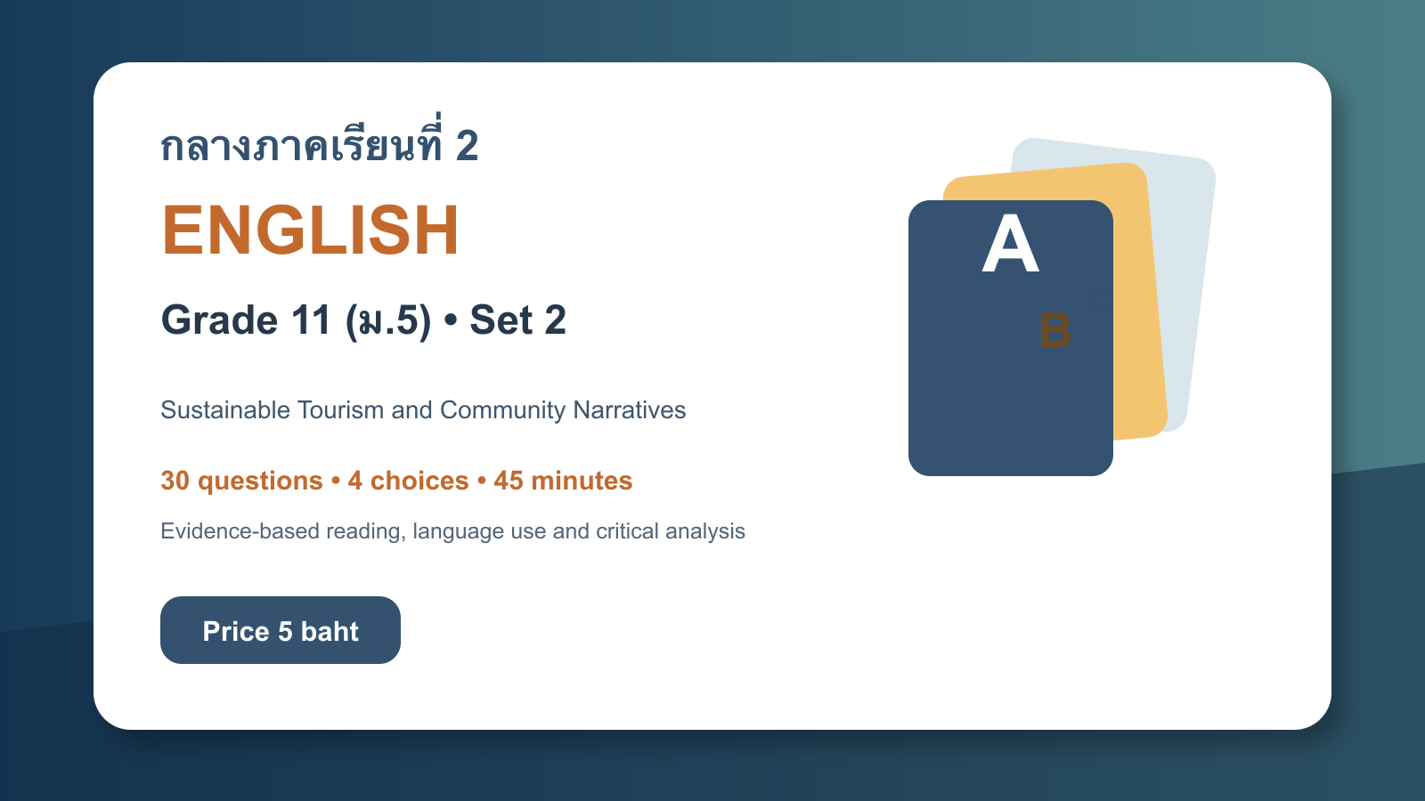Click Sustainable Tourism and Community Narratives subtitle
Image resolution: width=1425 pixels, height=801 pixels.
pos(423,410)
